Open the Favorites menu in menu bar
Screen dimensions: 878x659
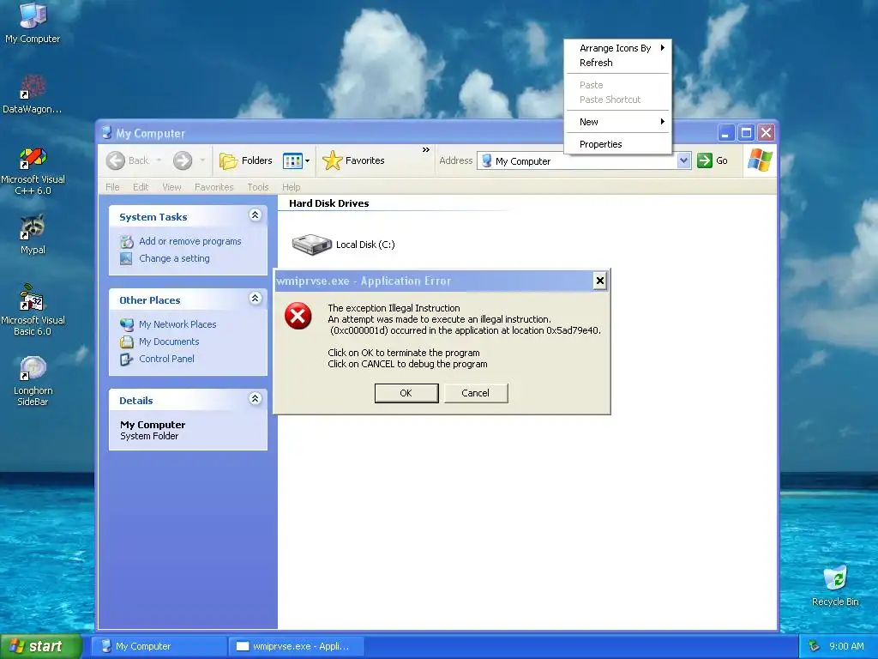213,187
